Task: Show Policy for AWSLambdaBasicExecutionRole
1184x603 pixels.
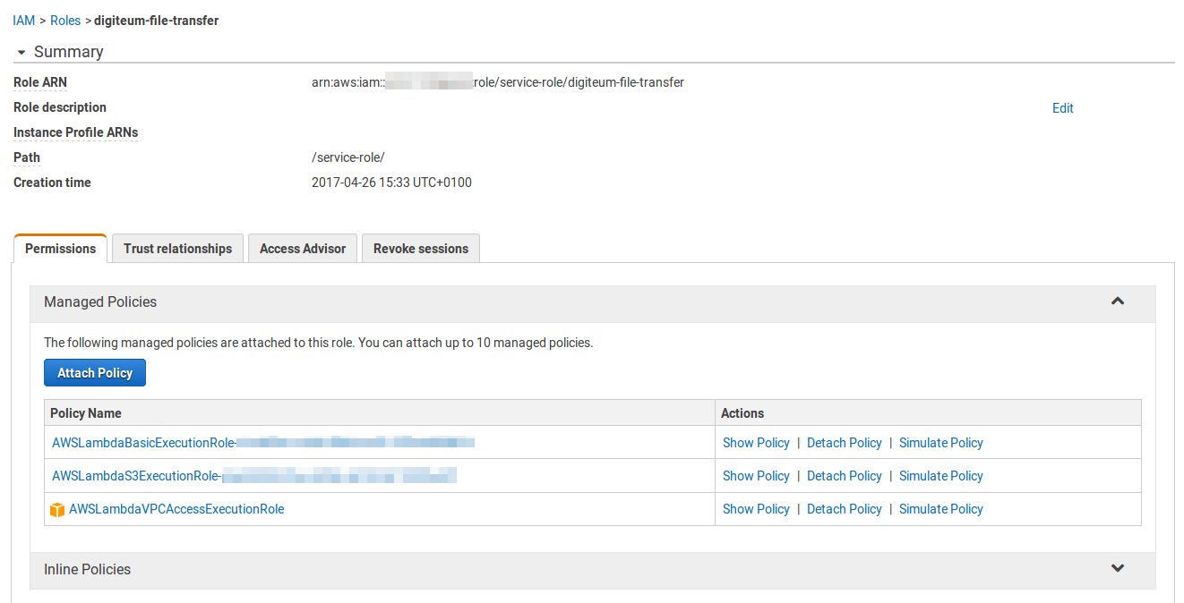Action: pos(756,443)
